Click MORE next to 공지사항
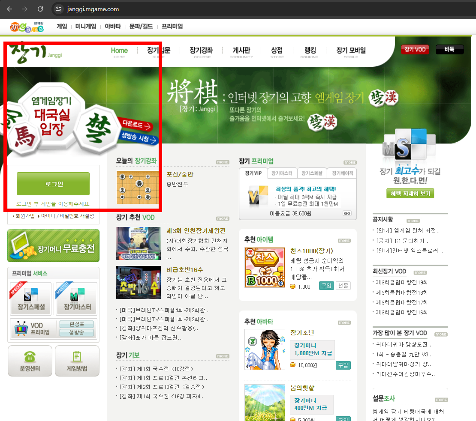The width and height of the screenshot is (476, 421). click(413, 221)
